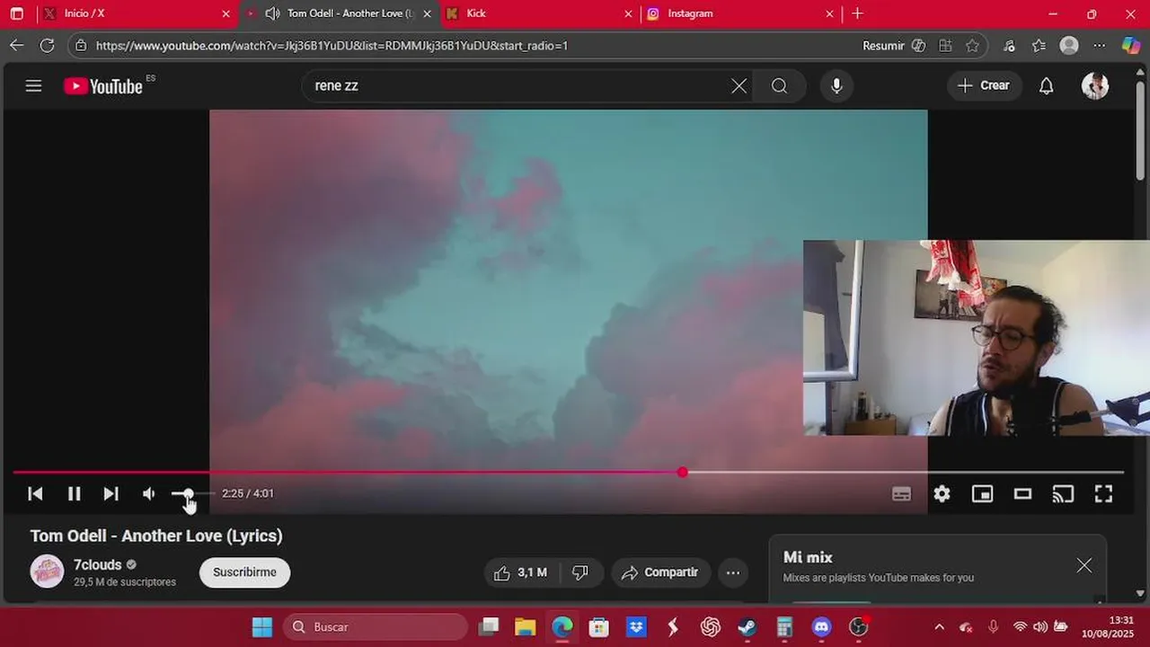Open ChatGPT from the taskbar

(710, 626)
